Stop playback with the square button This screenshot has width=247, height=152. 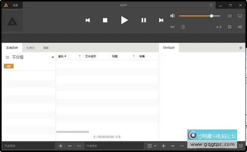pyautogui.click(x=105, y=20)
